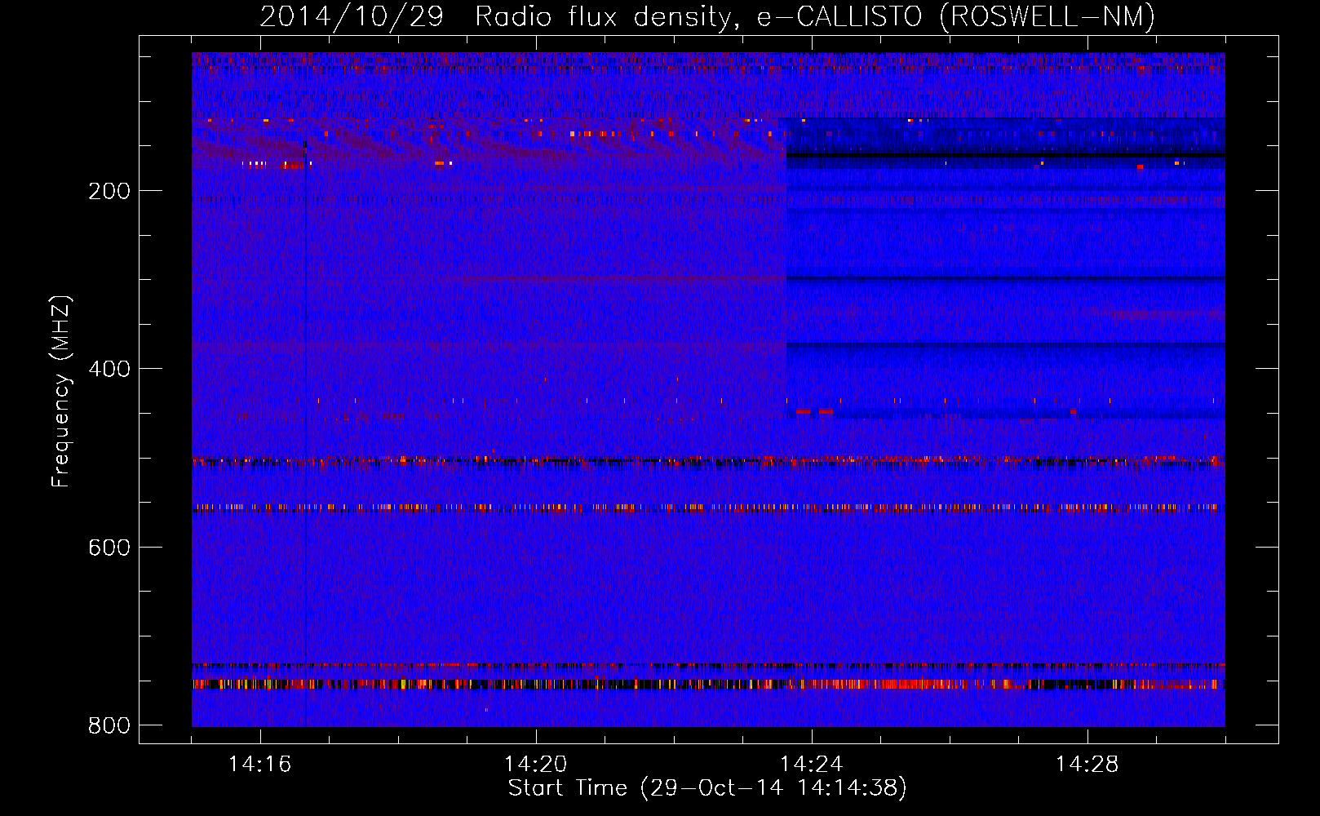This screenshot has width=1320, height=816.
Task: Click the 14:28 time axis label
Action: [x=1087, y=765]
